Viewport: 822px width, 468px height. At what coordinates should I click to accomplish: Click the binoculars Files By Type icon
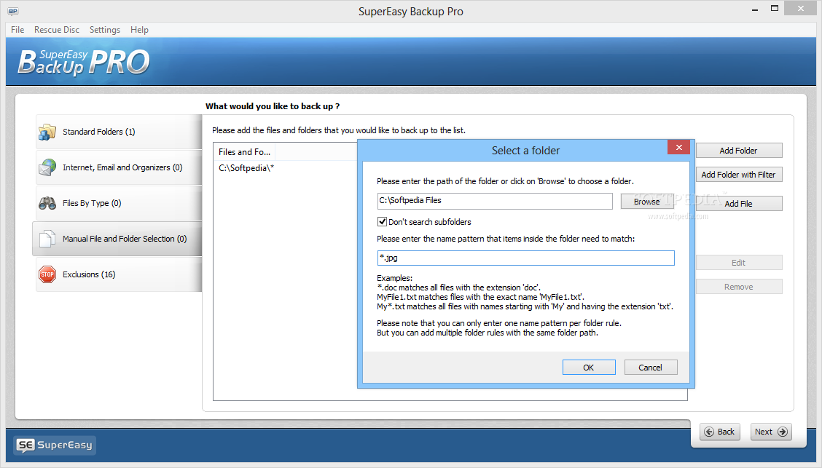pos(47,203)
